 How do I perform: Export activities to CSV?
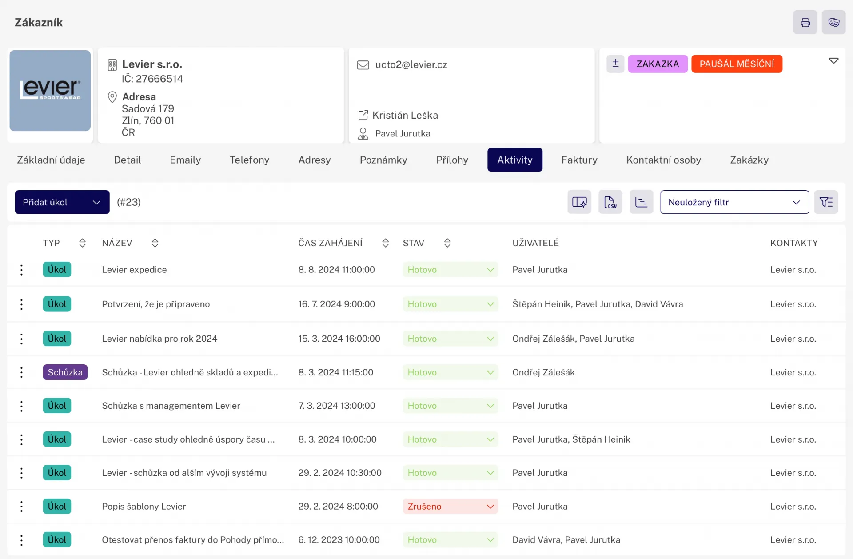(610, 202)
